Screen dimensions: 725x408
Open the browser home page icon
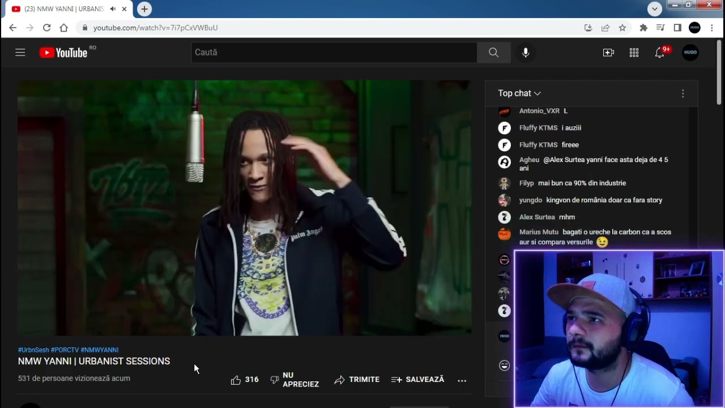pos(63,28)
